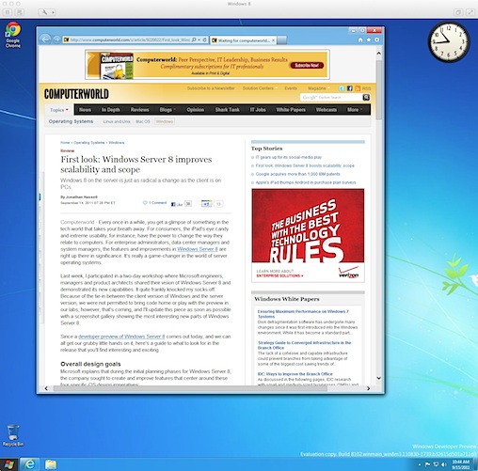Click the Facebook Like button
Viewport: 478px width, 471px height.
coord(177,204)
